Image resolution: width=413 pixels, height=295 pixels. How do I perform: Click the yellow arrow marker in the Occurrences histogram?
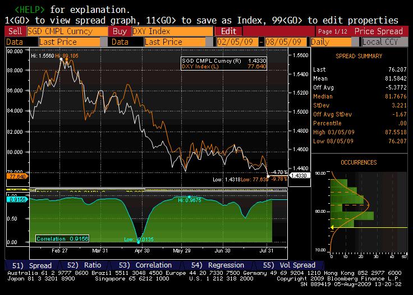click(x=332, y=227)
